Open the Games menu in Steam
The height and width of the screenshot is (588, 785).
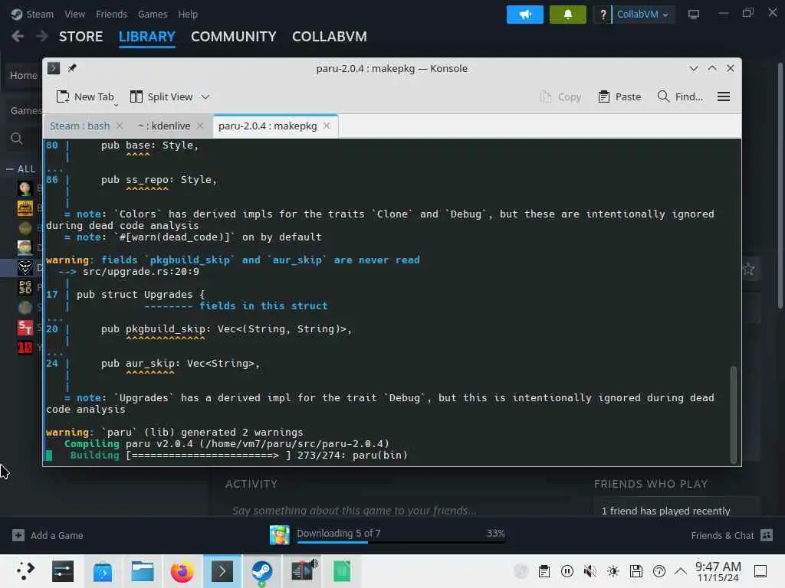coord(153,14)
